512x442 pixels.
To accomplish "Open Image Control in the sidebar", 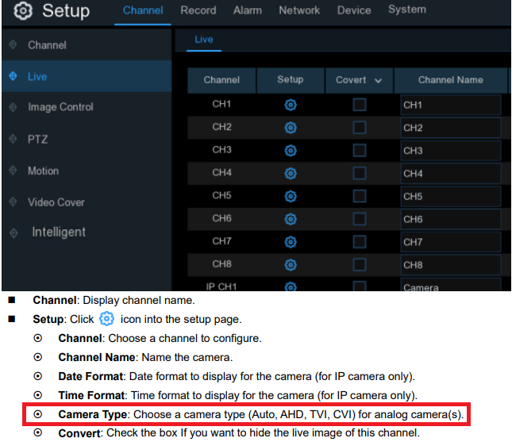I will point(87,107).
